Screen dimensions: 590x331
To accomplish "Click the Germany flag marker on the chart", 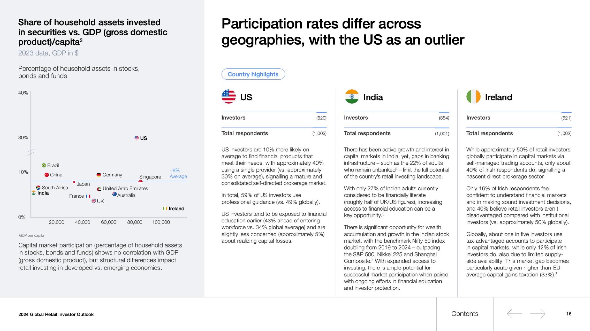I will click(99, 175).
